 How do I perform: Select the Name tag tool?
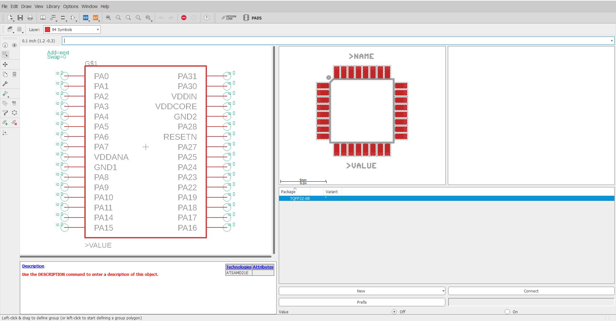4,103
